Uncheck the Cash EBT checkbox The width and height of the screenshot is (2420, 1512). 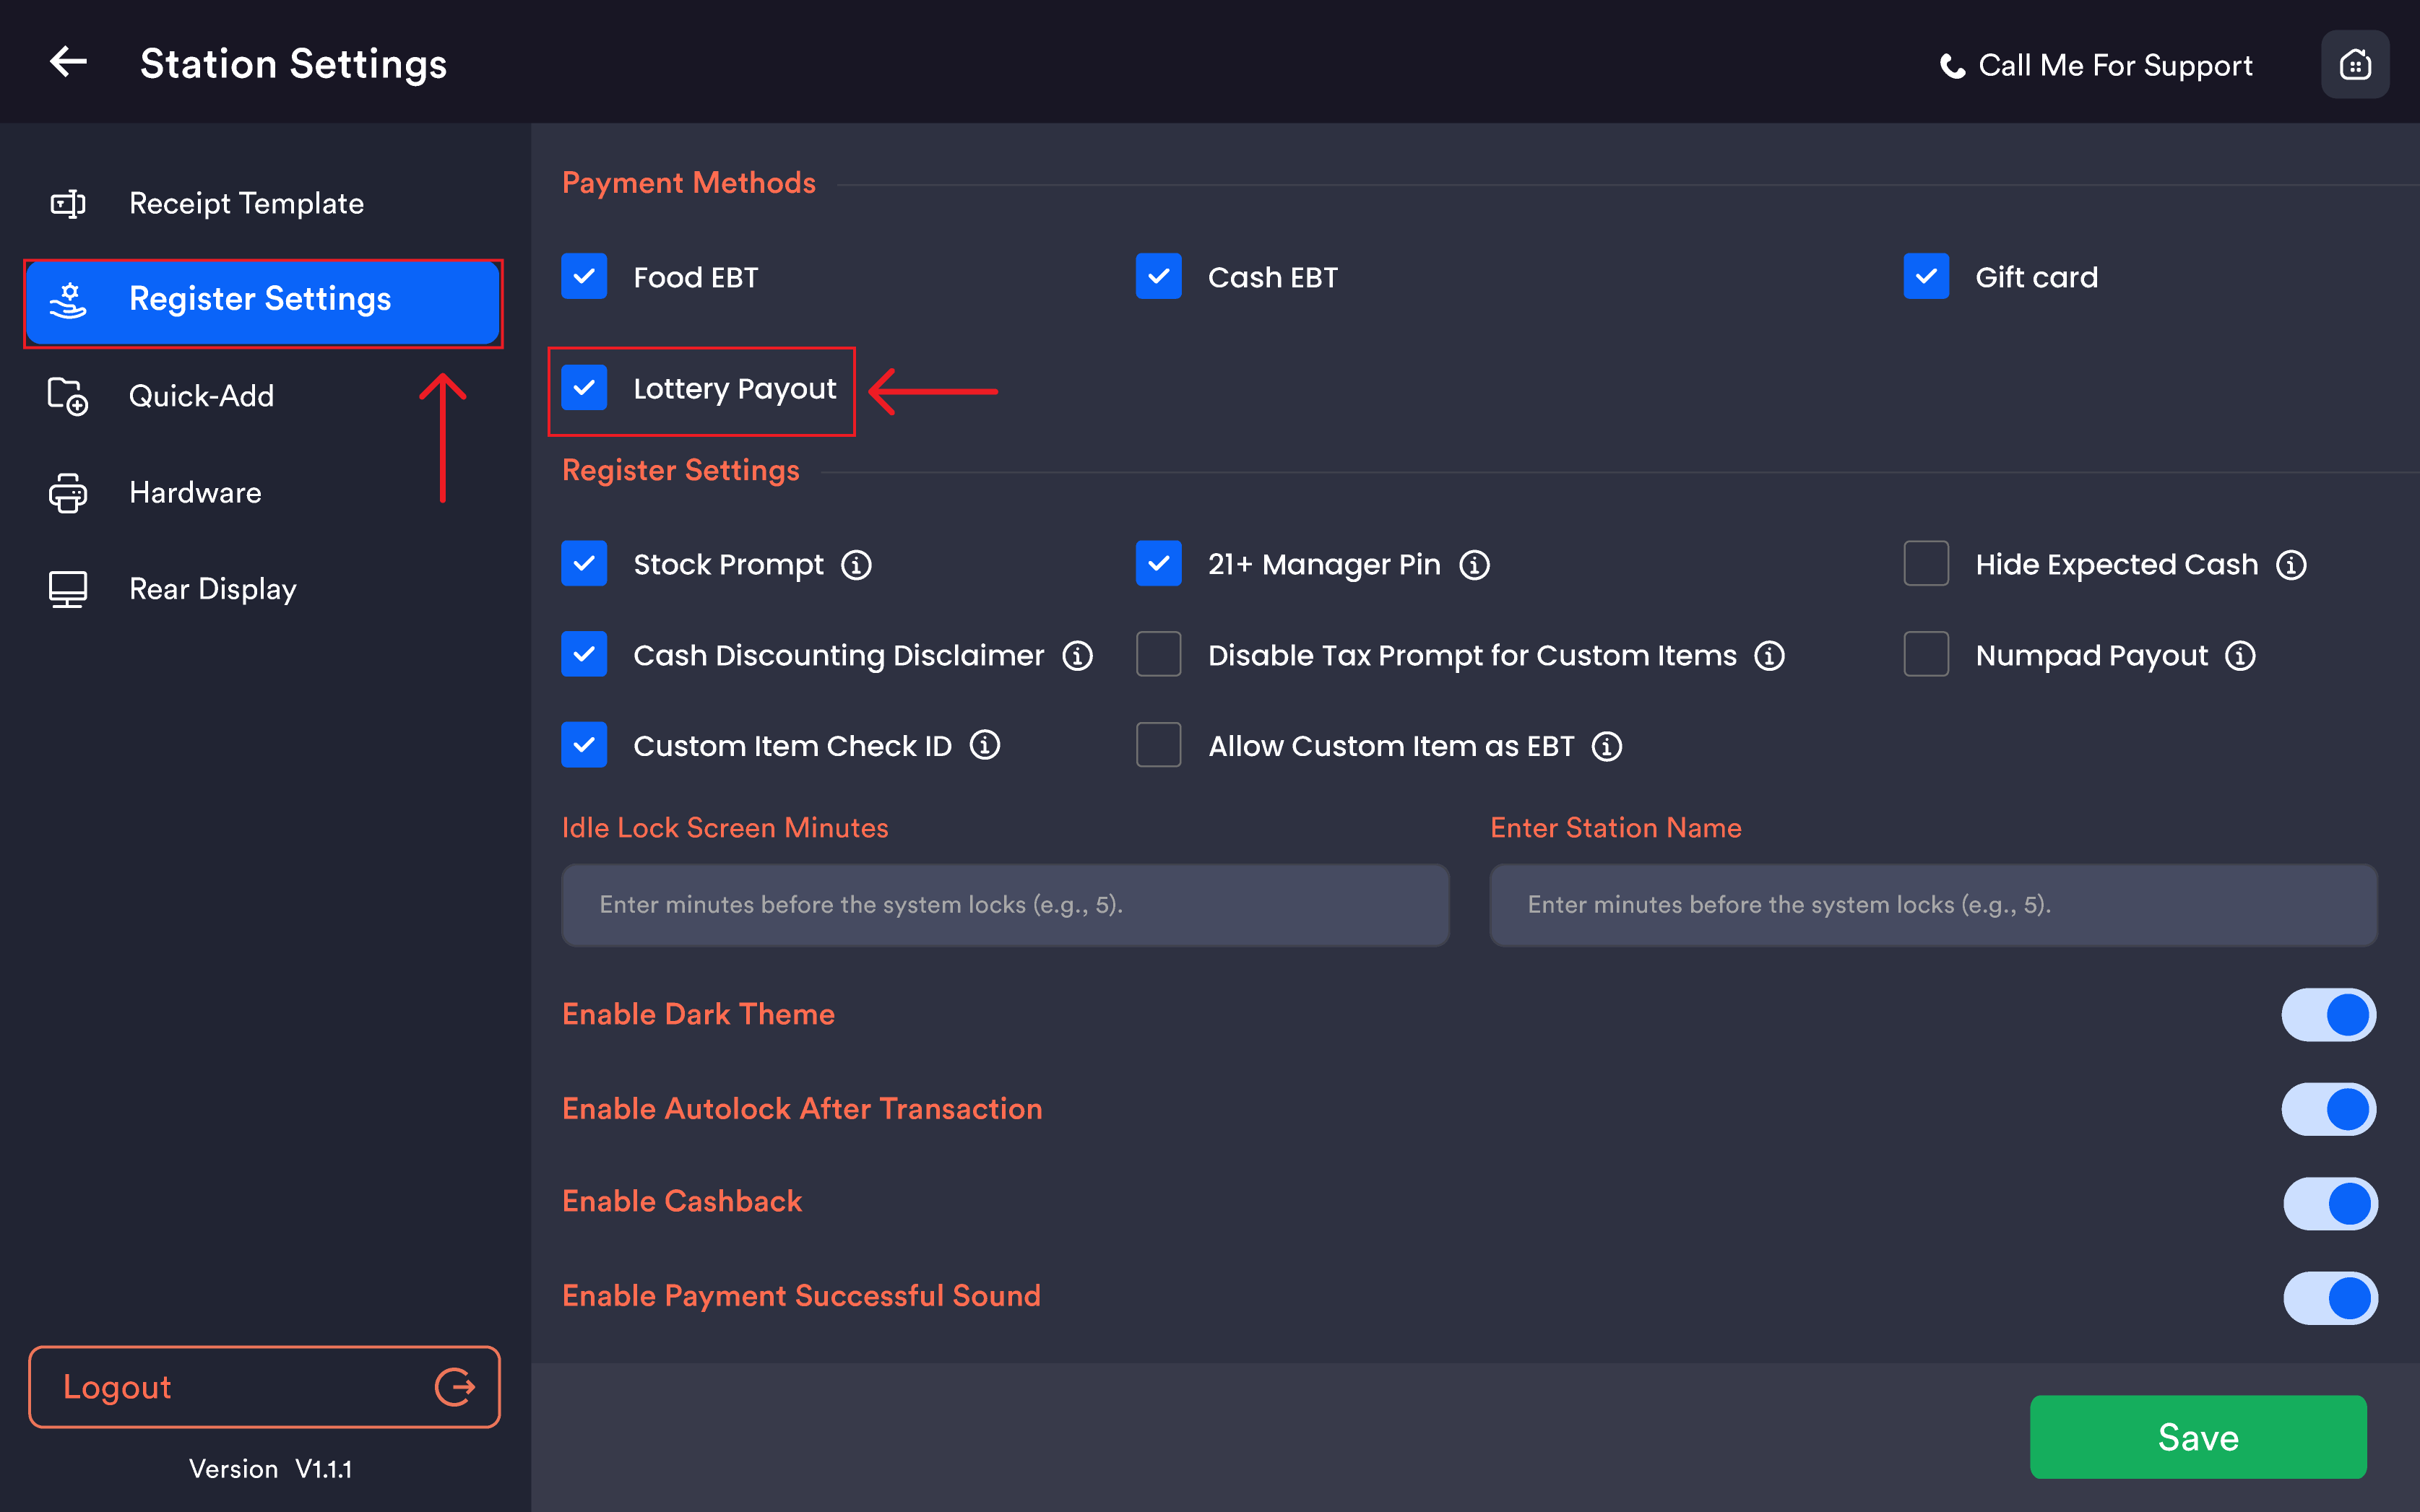tap(1159, 277)
